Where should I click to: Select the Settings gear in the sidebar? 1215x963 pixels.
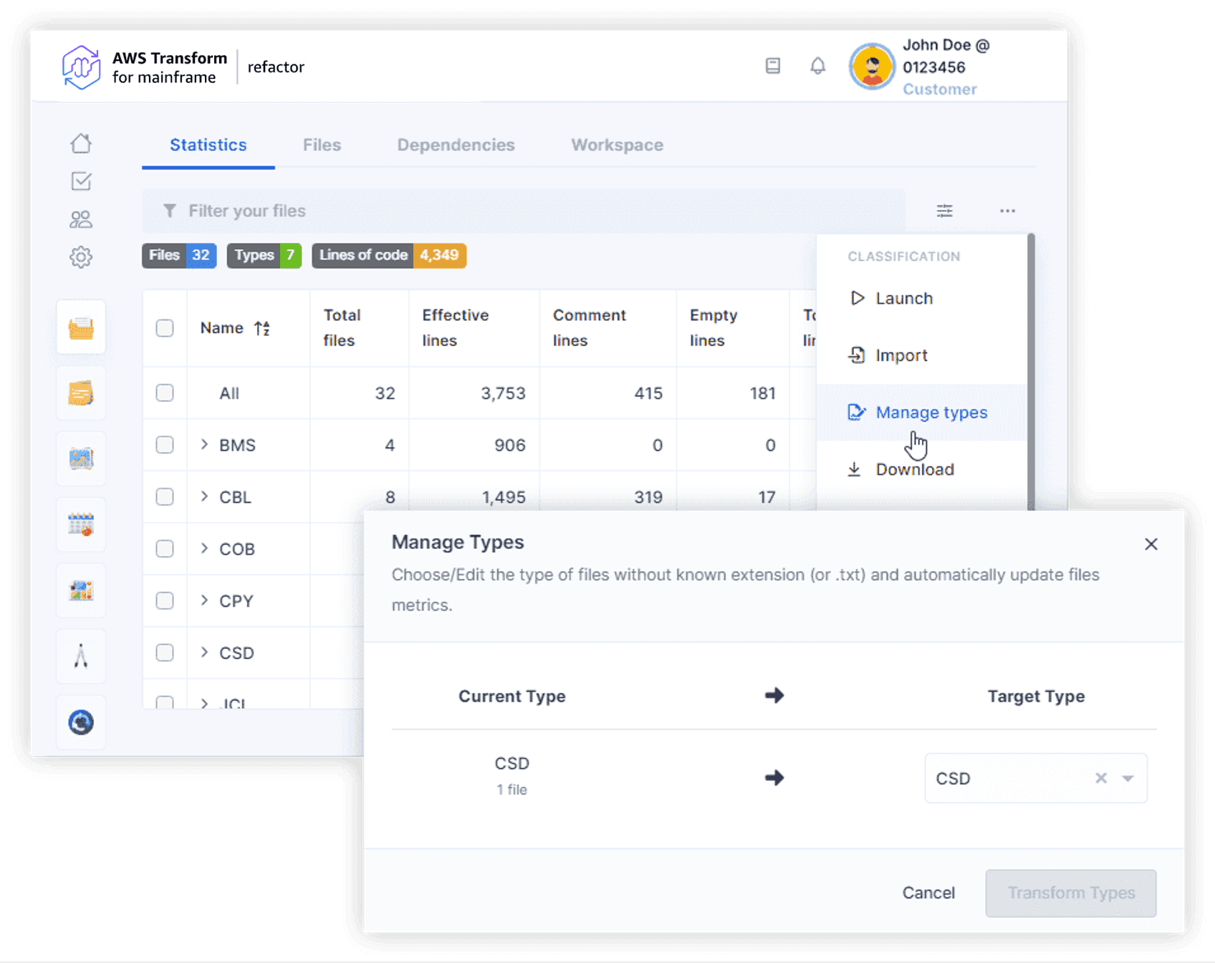pyautogui.click(x=81, y=257)
